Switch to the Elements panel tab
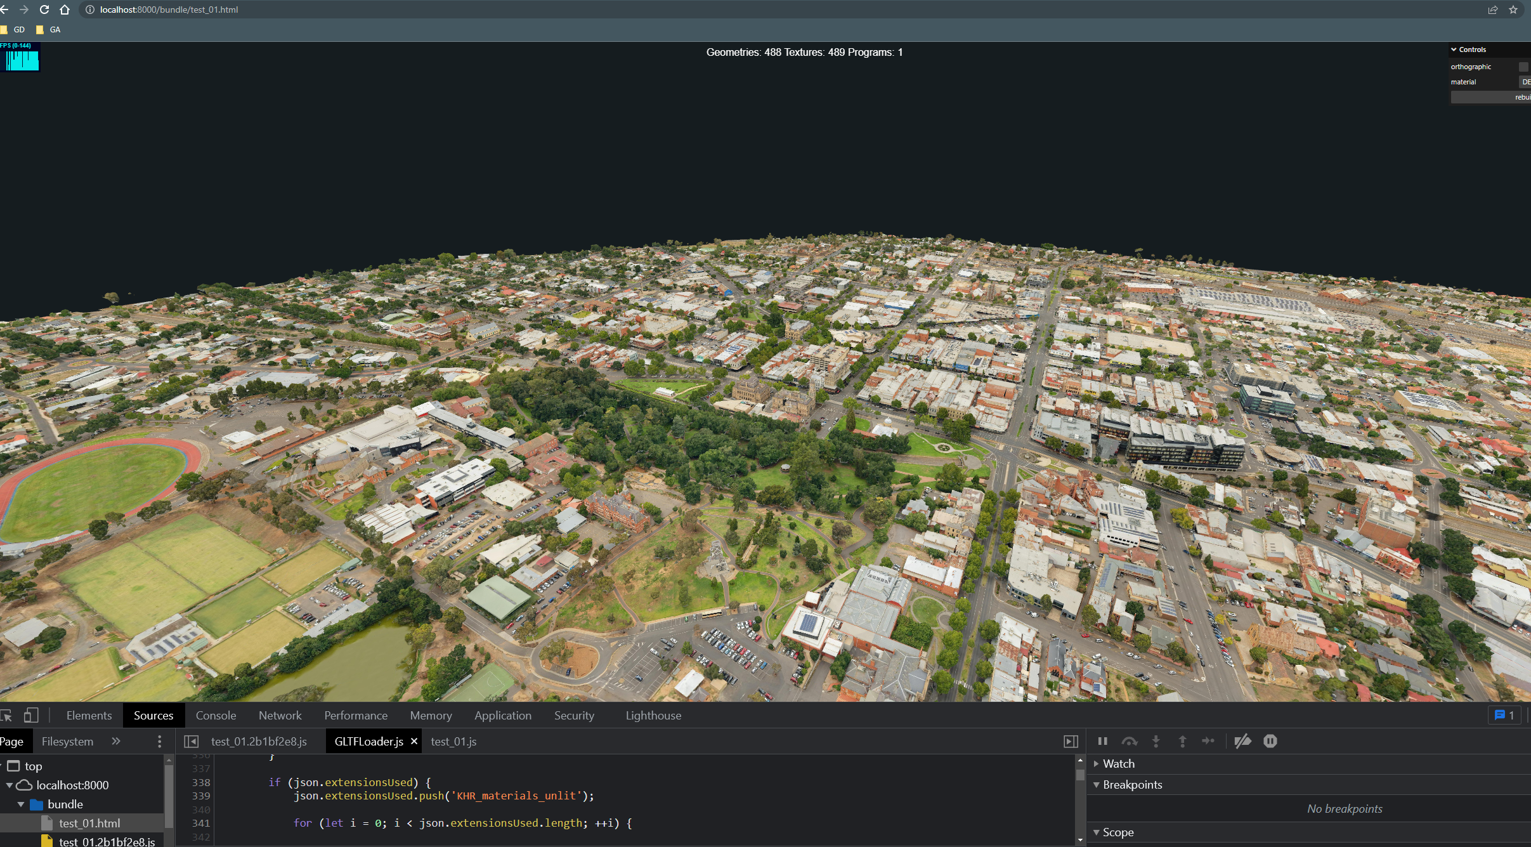1531x847 pixels. (x=89, y=716)
